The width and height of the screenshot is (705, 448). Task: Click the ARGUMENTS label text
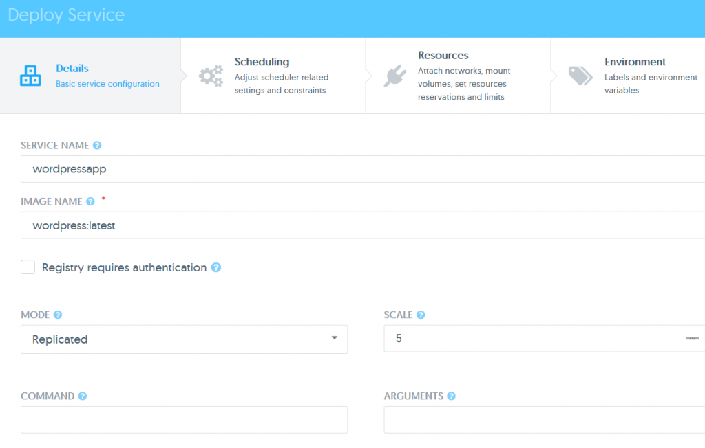(414, 396)
